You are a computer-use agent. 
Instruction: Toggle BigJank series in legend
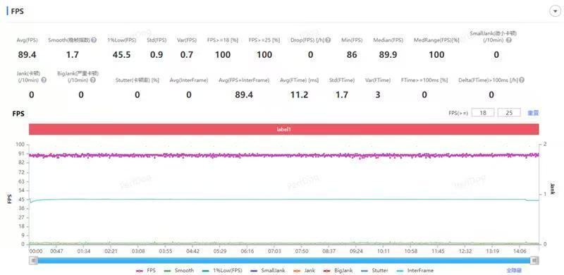click(x=338, y=270)
